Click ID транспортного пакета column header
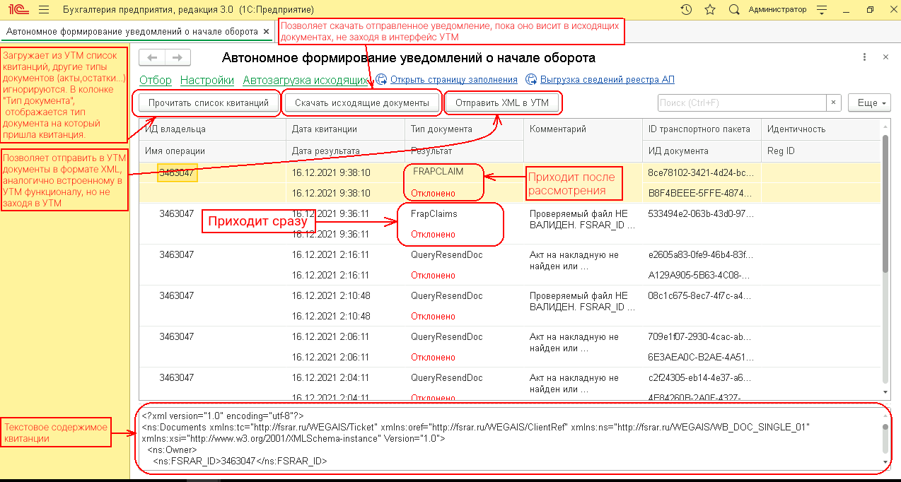 point(702,129)
